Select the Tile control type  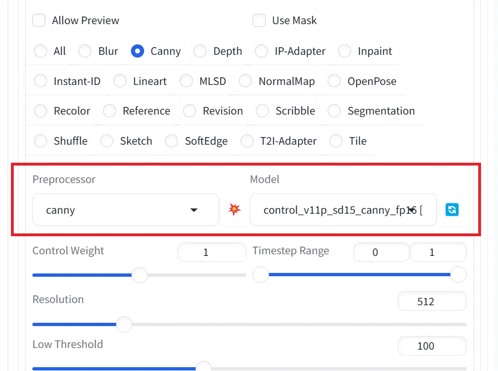point(335,141)
